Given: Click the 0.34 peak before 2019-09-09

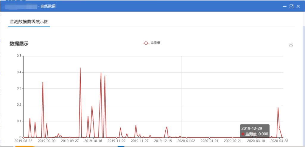Looking at the screenshot, I should [43, 82].
